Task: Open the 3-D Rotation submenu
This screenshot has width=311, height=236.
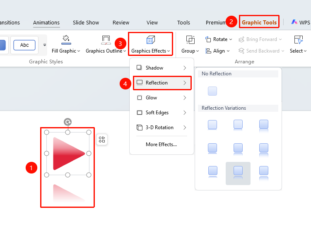Action: [x=162, y=128]
